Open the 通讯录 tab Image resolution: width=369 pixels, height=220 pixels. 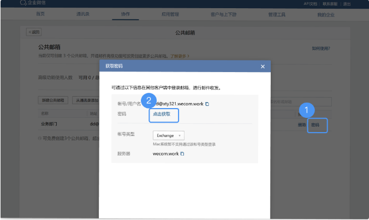point(82,13)
